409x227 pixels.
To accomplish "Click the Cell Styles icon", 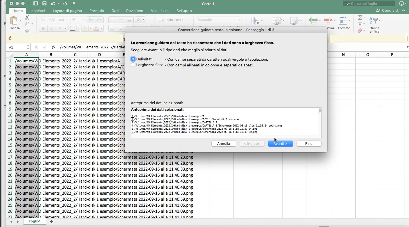I will click(x=294, y=21).
